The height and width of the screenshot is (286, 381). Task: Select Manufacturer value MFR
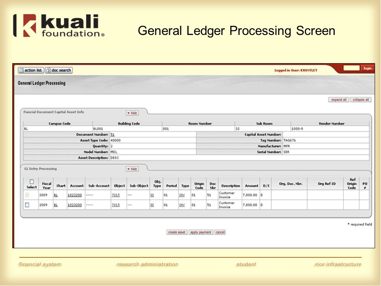(x=287, y=146)
